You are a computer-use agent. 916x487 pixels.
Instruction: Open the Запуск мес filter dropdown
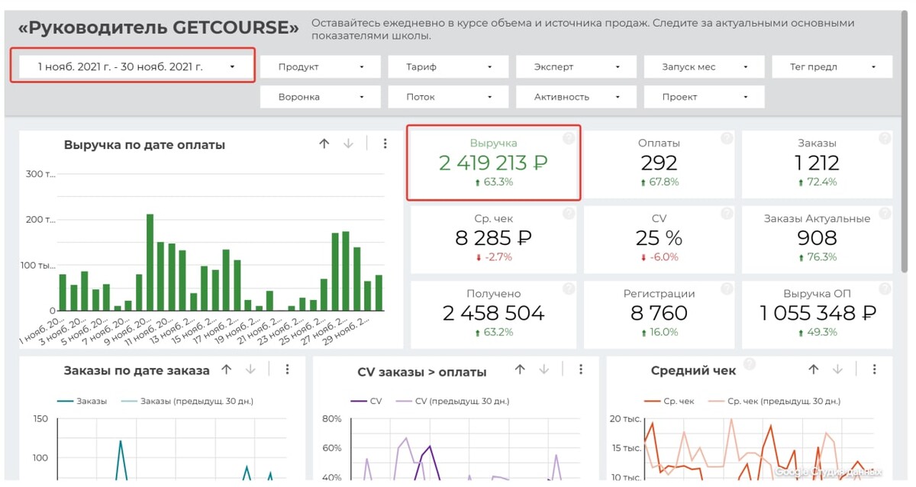coord(704,66)
